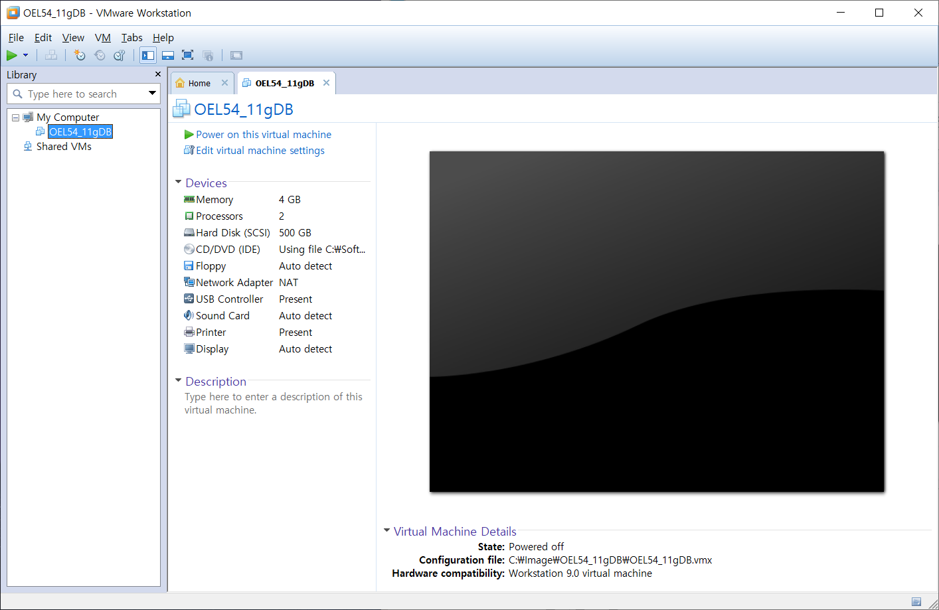
Task: Click the green Power On toolbar button
Action: click(12, 55)
